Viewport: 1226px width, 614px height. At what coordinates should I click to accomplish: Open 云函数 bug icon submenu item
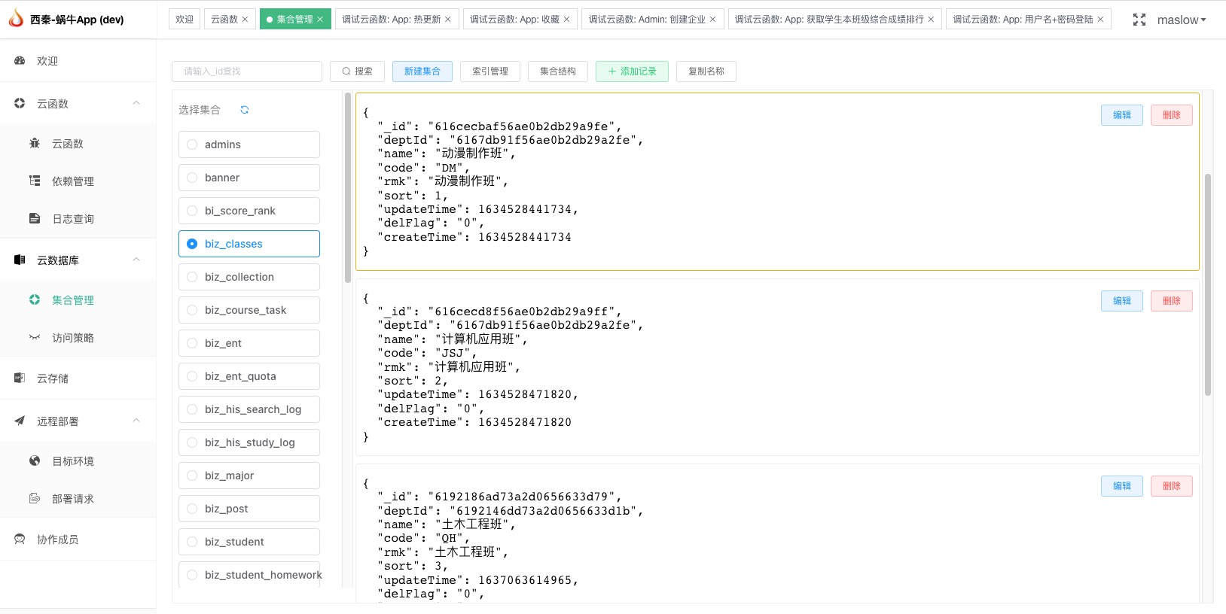35,143
